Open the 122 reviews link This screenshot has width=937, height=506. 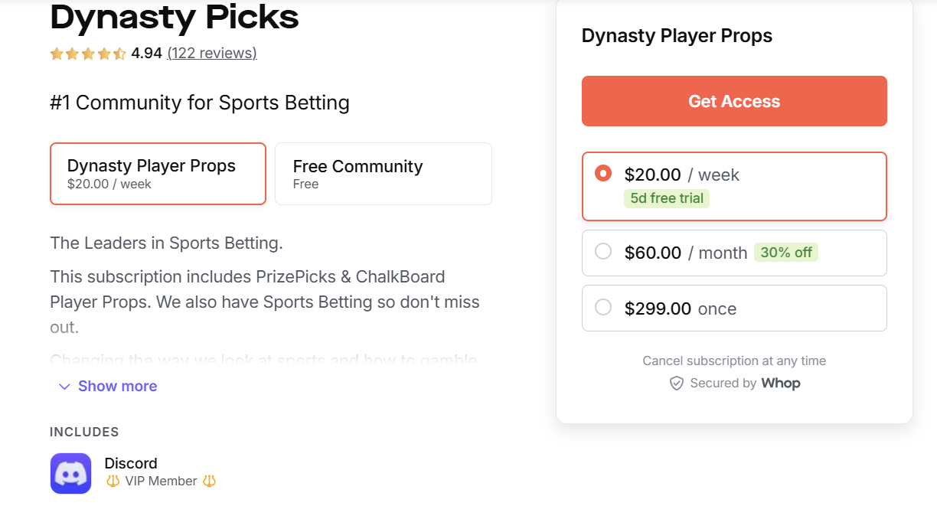coord(211,54)
